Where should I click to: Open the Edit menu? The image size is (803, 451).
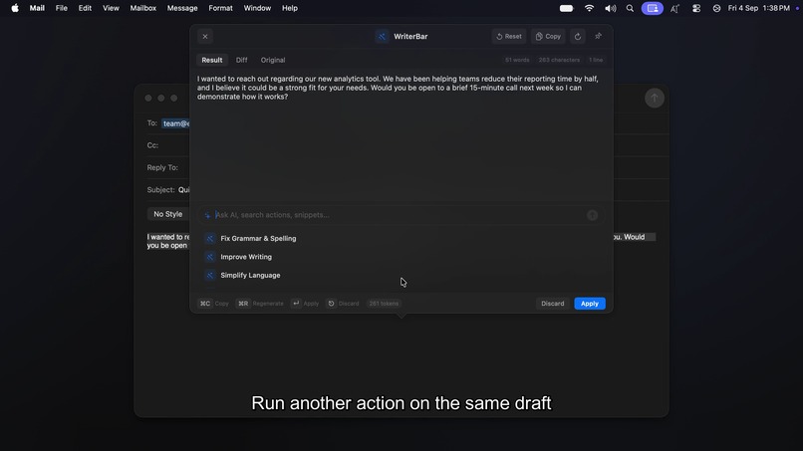click(x=85, y=8)
